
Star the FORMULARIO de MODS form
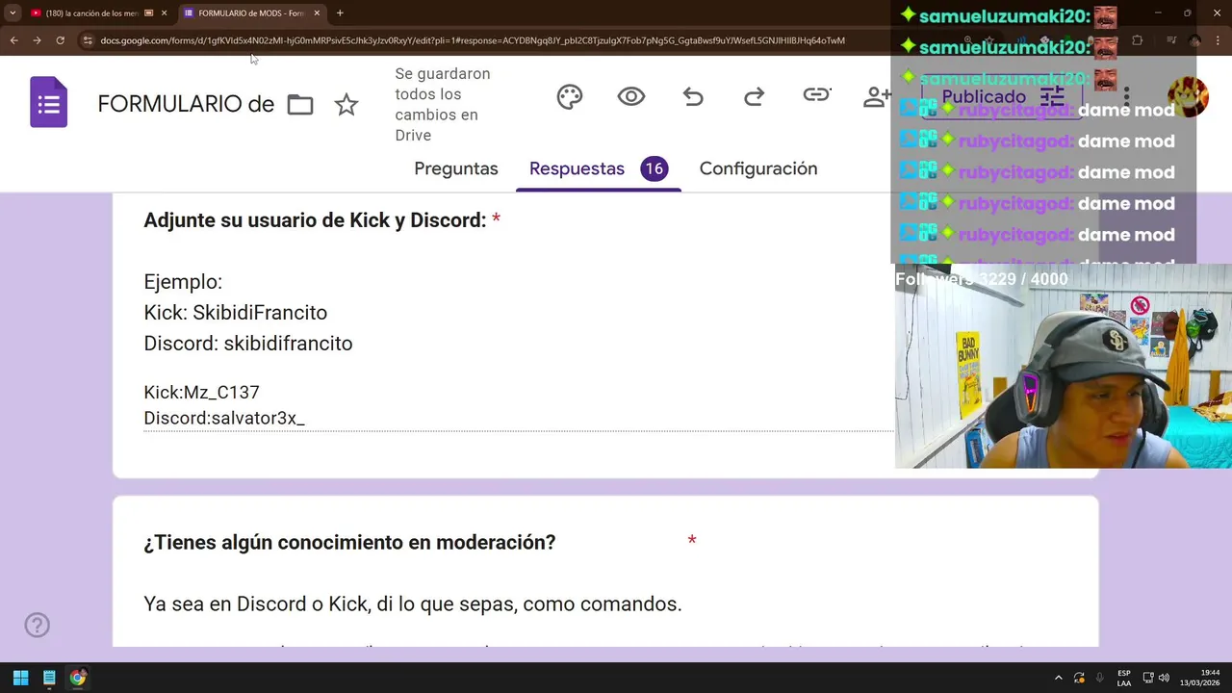pos(346,105)
